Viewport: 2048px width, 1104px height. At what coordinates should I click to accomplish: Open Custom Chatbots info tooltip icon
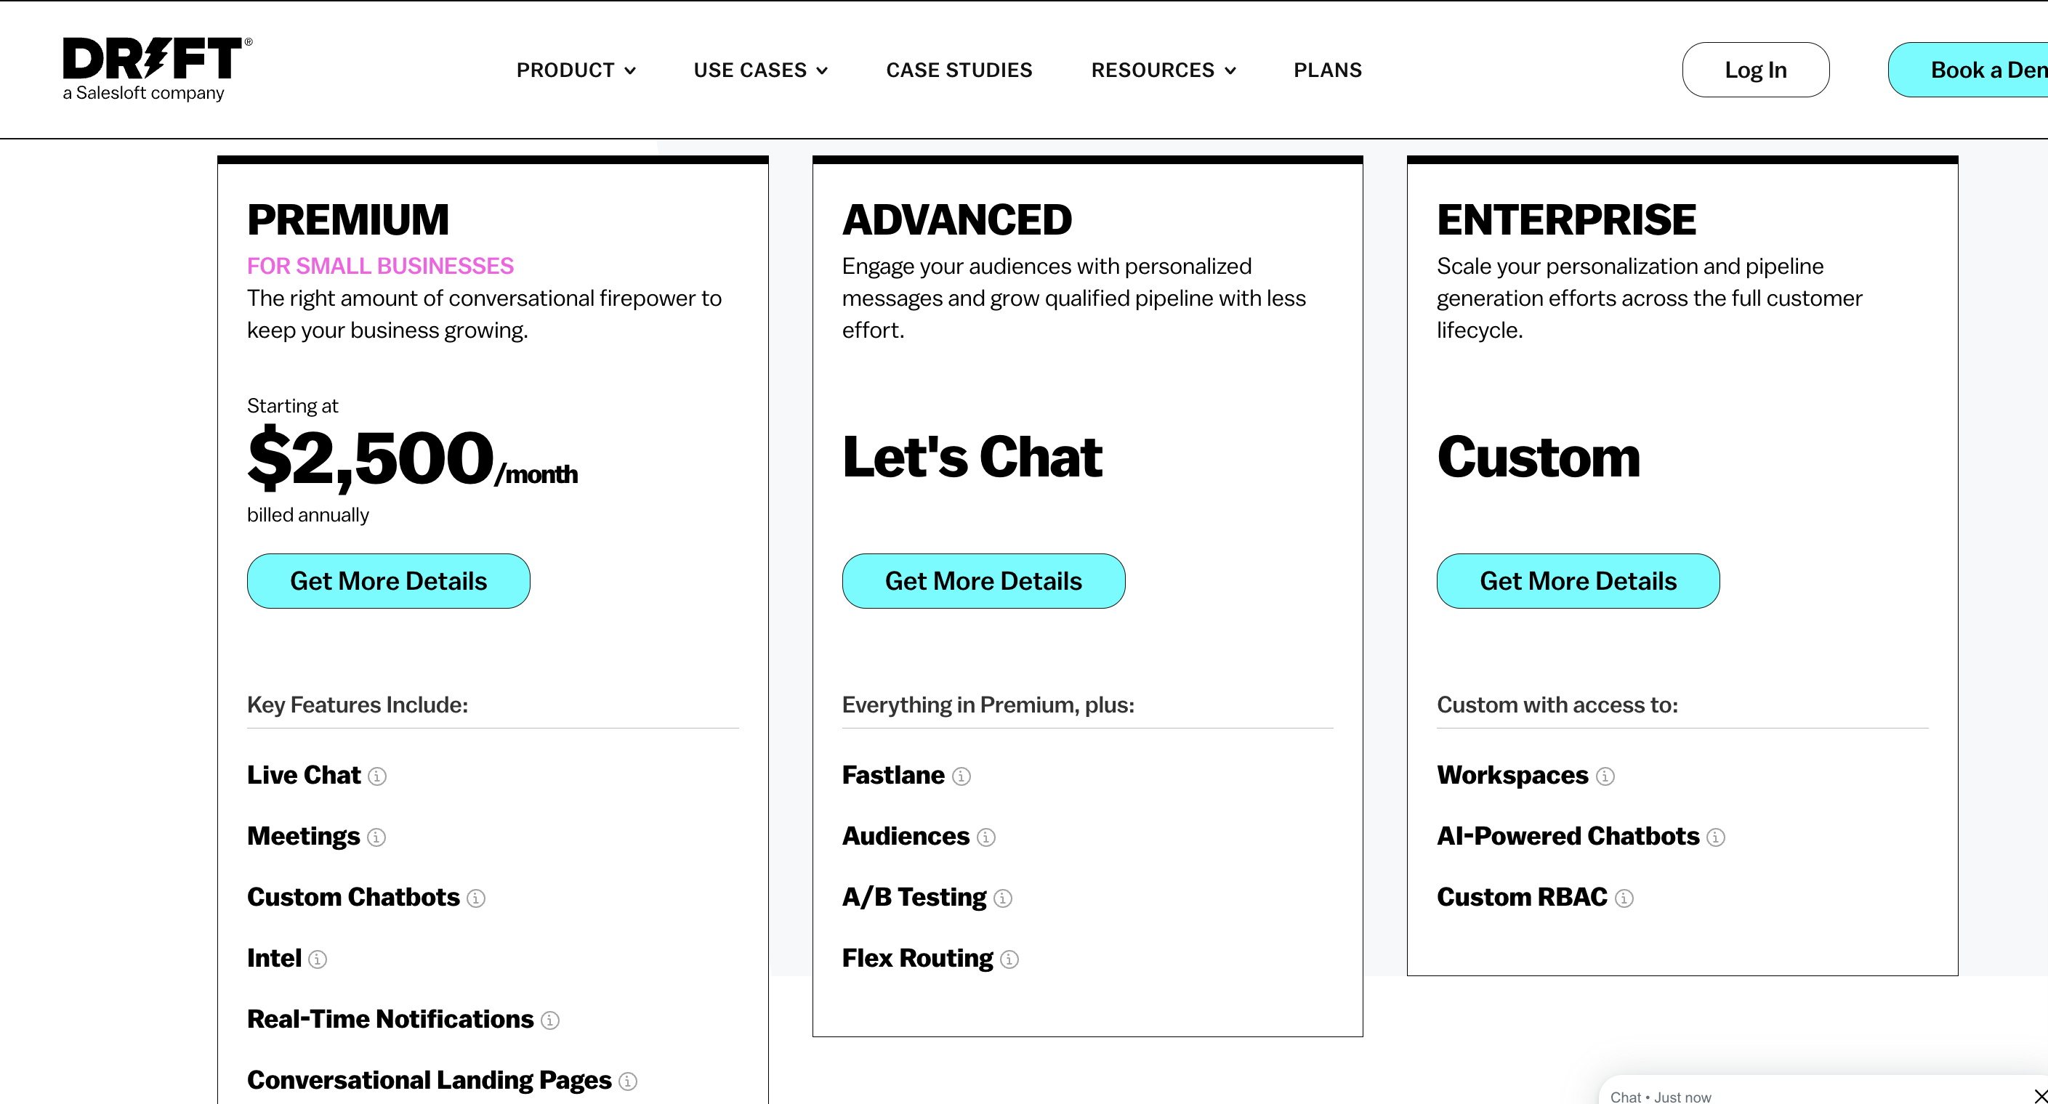(476, 898)
